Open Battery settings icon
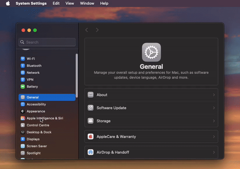The height and width of the screenshot is (169, 240). (23, 87)
